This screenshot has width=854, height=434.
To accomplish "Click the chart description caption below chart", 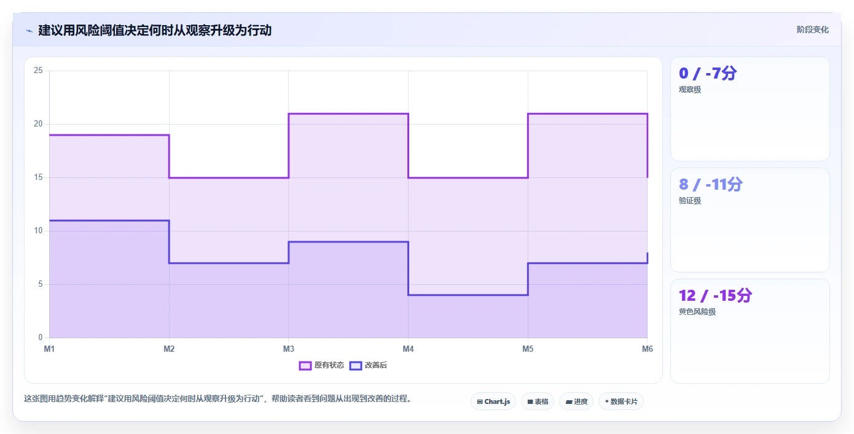I will click(x=217, y=398).
